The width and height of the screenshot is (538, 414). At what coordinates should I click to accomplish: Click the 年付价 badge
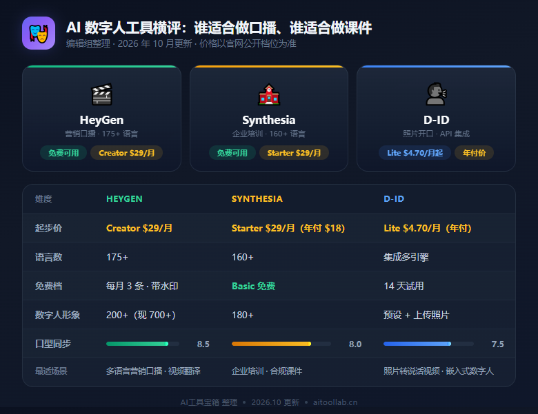[474, 153]
